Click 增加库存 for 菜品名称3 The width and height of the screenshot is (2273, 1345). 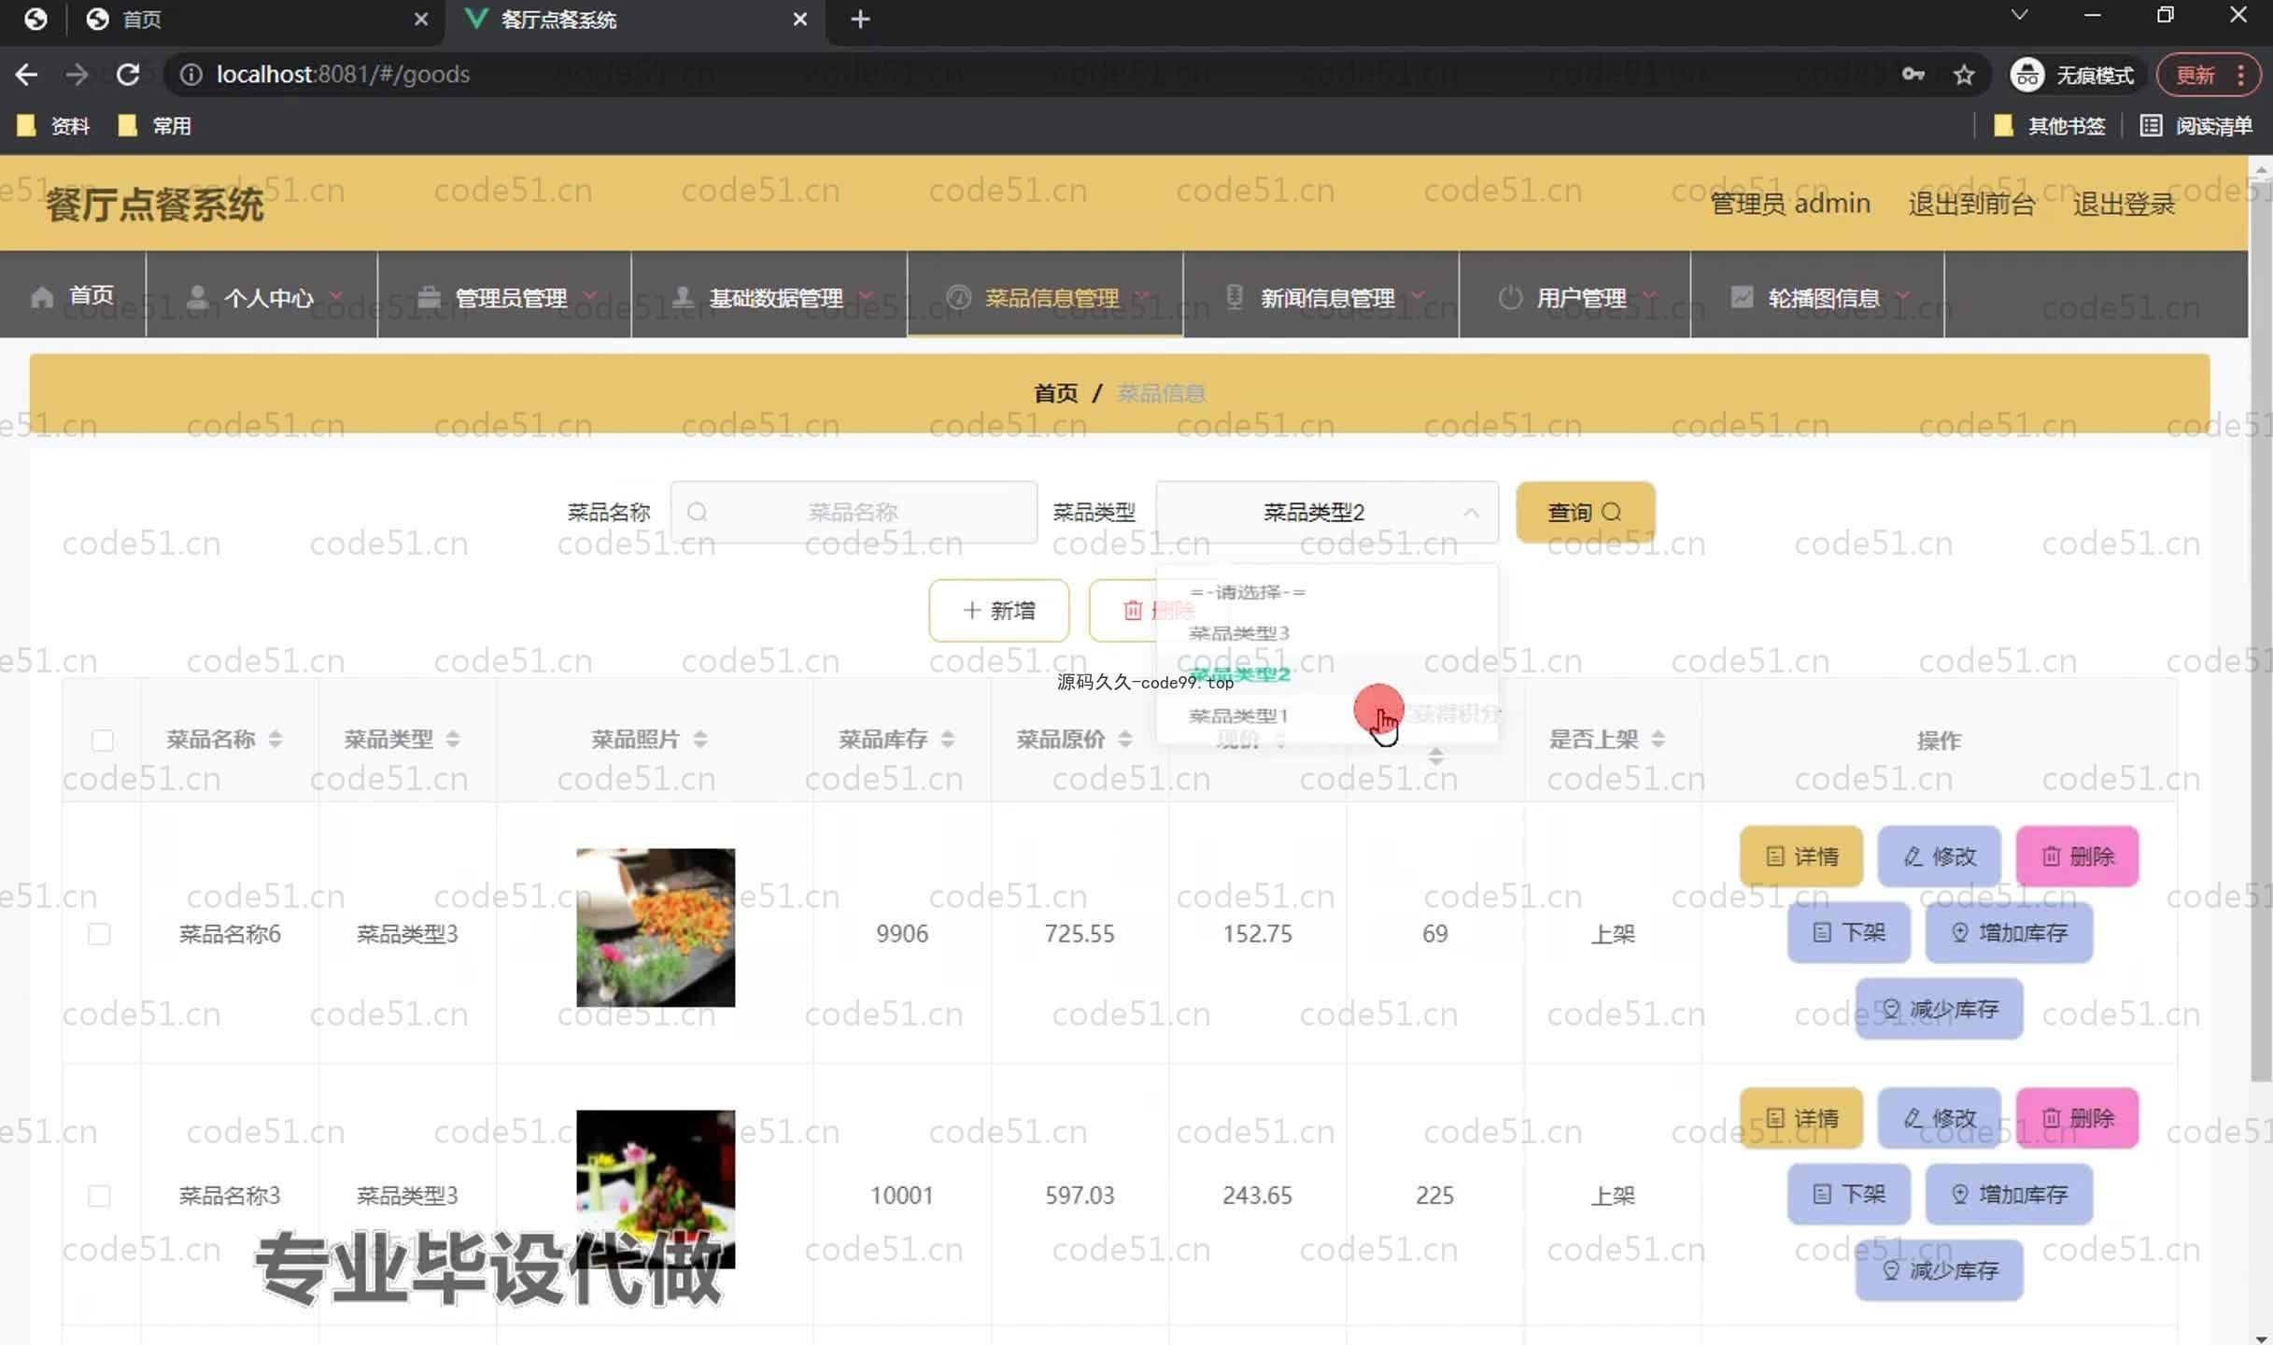pos(2009,1194)
